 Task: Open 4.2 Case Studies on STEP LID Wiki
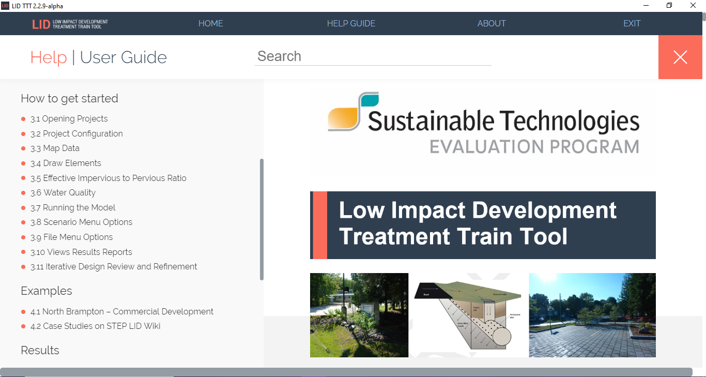tap(96, 326)
